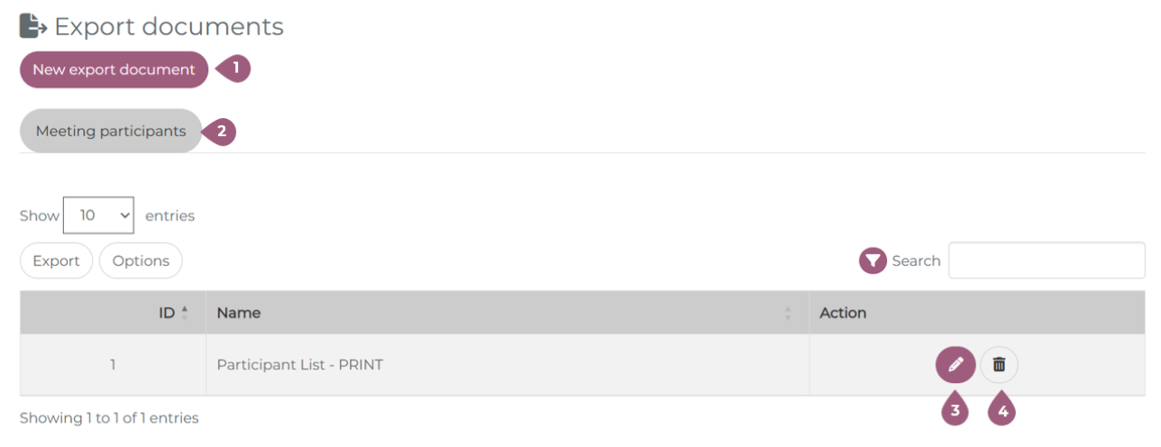Click the funnel filter icon beside Search
Viewport: 1161px width, 447px height.
pos(873,260)
